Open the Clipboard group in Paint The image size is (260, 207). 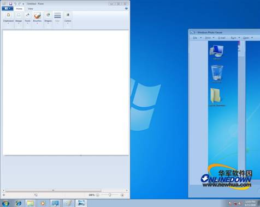(8, 18)
